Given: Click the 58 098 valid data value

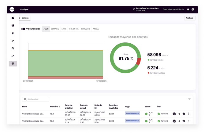Looking at the screenshot, I should 154,55.
